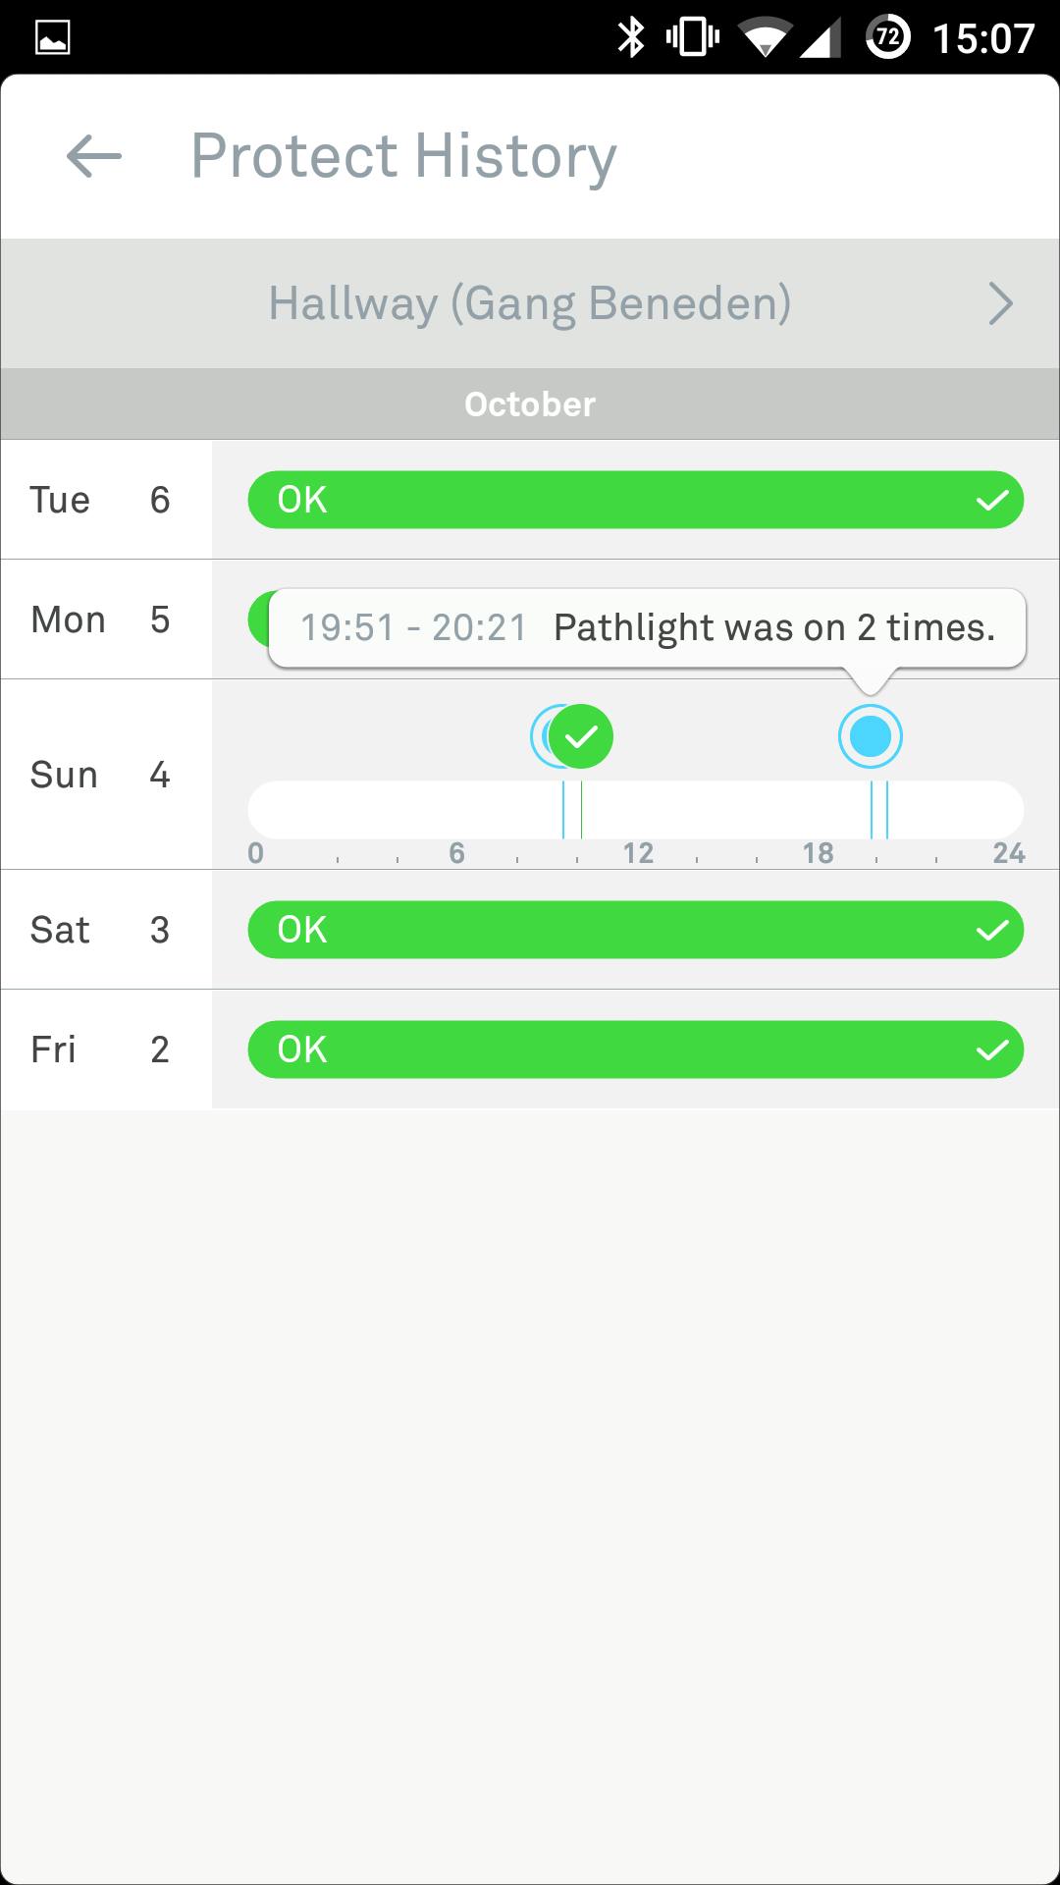Click the Sunday white timeline track
Image resolution: width=1060 pixels, height=1885 pixels.
coord(412,810)
